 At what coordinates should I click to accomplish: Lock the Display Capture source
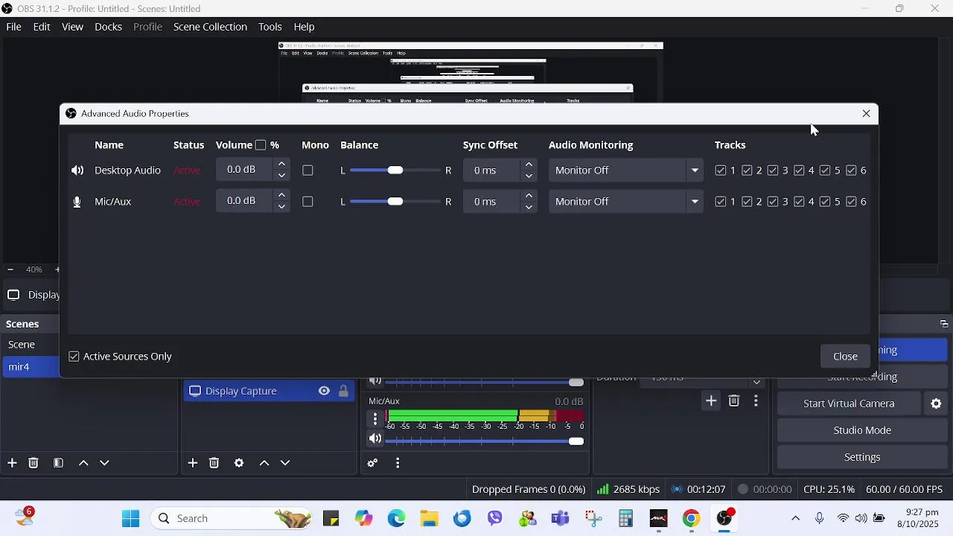coord(343,391)
